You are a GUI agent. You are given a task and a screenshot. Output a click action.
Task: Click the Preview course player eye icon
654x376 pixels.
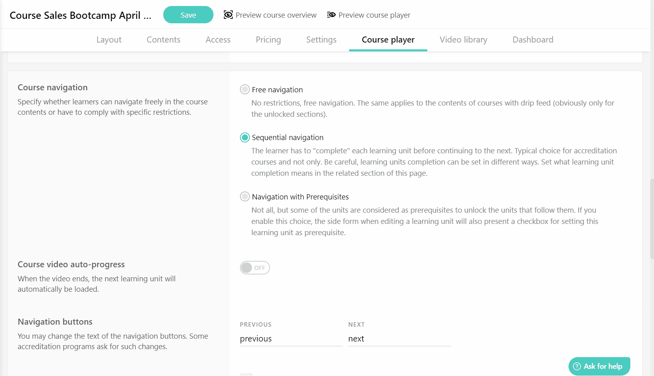tap(331, 15)
